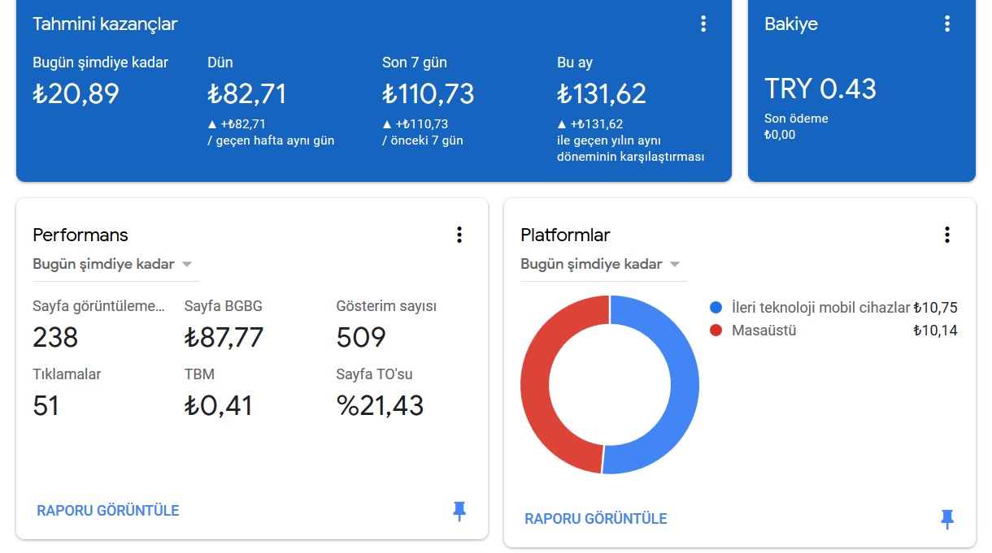The height and width of the screenshot is (553, 992).
Task: Open the Performans card three-dot menu
Action: (459, 235)
